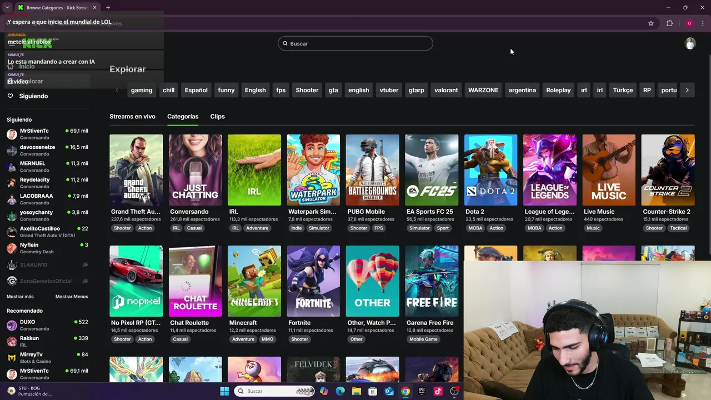Select the Categorías tab
Image resolution: width=711 pixels, height=400 pixels.
coord(183,117)
